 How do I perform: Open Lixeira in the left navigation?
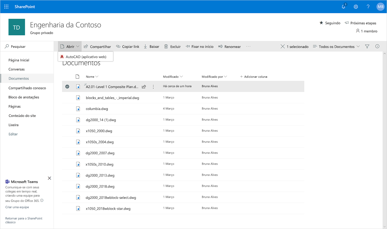point(14,125)
